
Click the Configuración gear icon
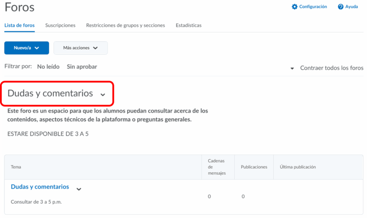294,7
